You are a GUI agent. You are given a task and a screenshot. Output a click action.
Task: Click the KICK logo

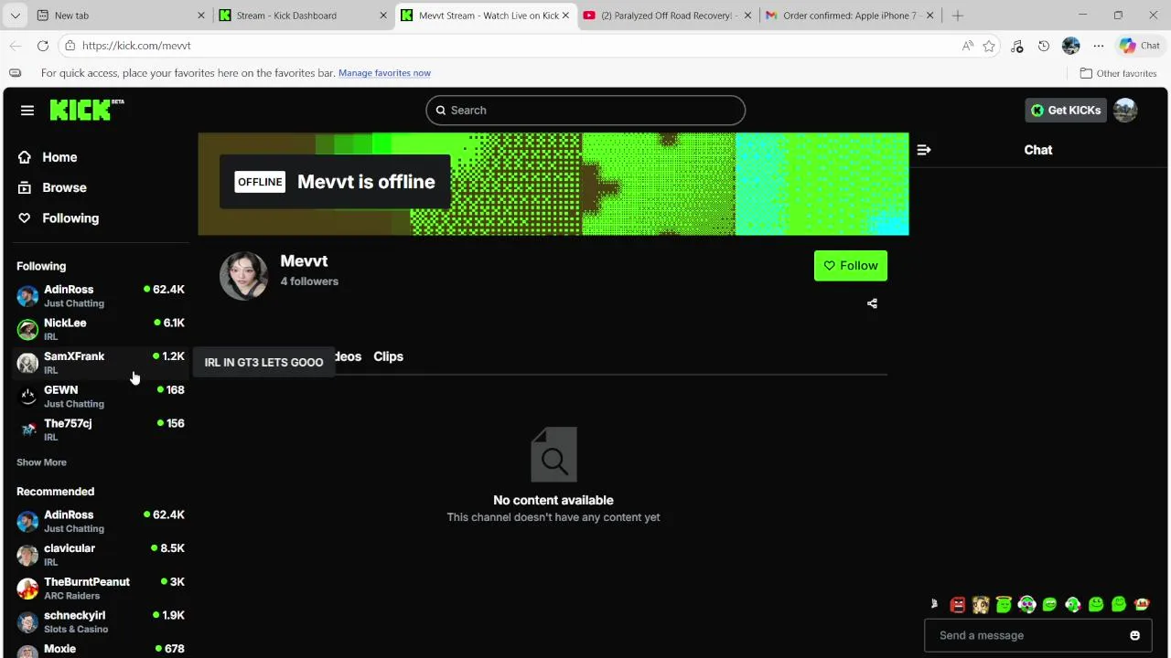(x=87, y=110)
